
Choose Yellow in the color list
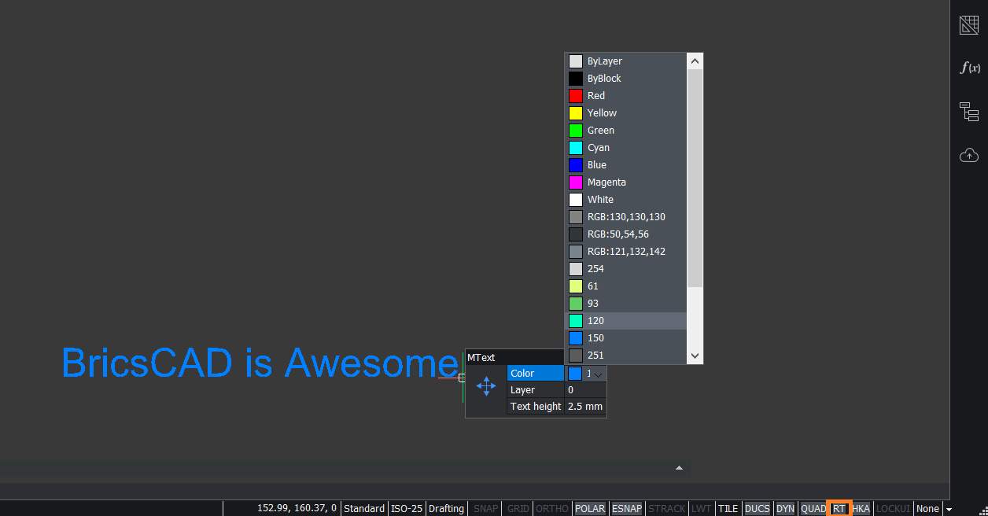pyautogui.click(x=626, y=113)
